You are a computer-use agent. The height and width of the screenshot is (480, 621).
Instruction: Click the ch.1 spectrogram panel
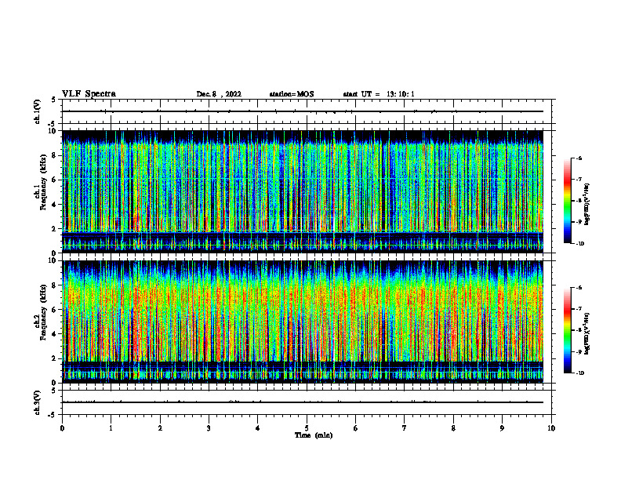click(x=303, y=191)
